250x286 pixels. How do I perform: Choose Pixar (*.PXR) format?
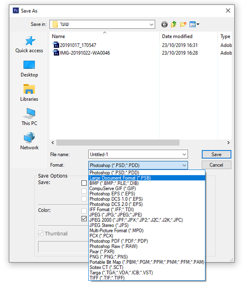[x=147, y=251]
